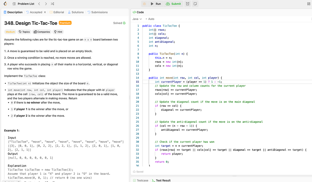Go to the next problem arrow
Image resolution: width=312 pixels, height=182 pixels.
click(46, 4)
